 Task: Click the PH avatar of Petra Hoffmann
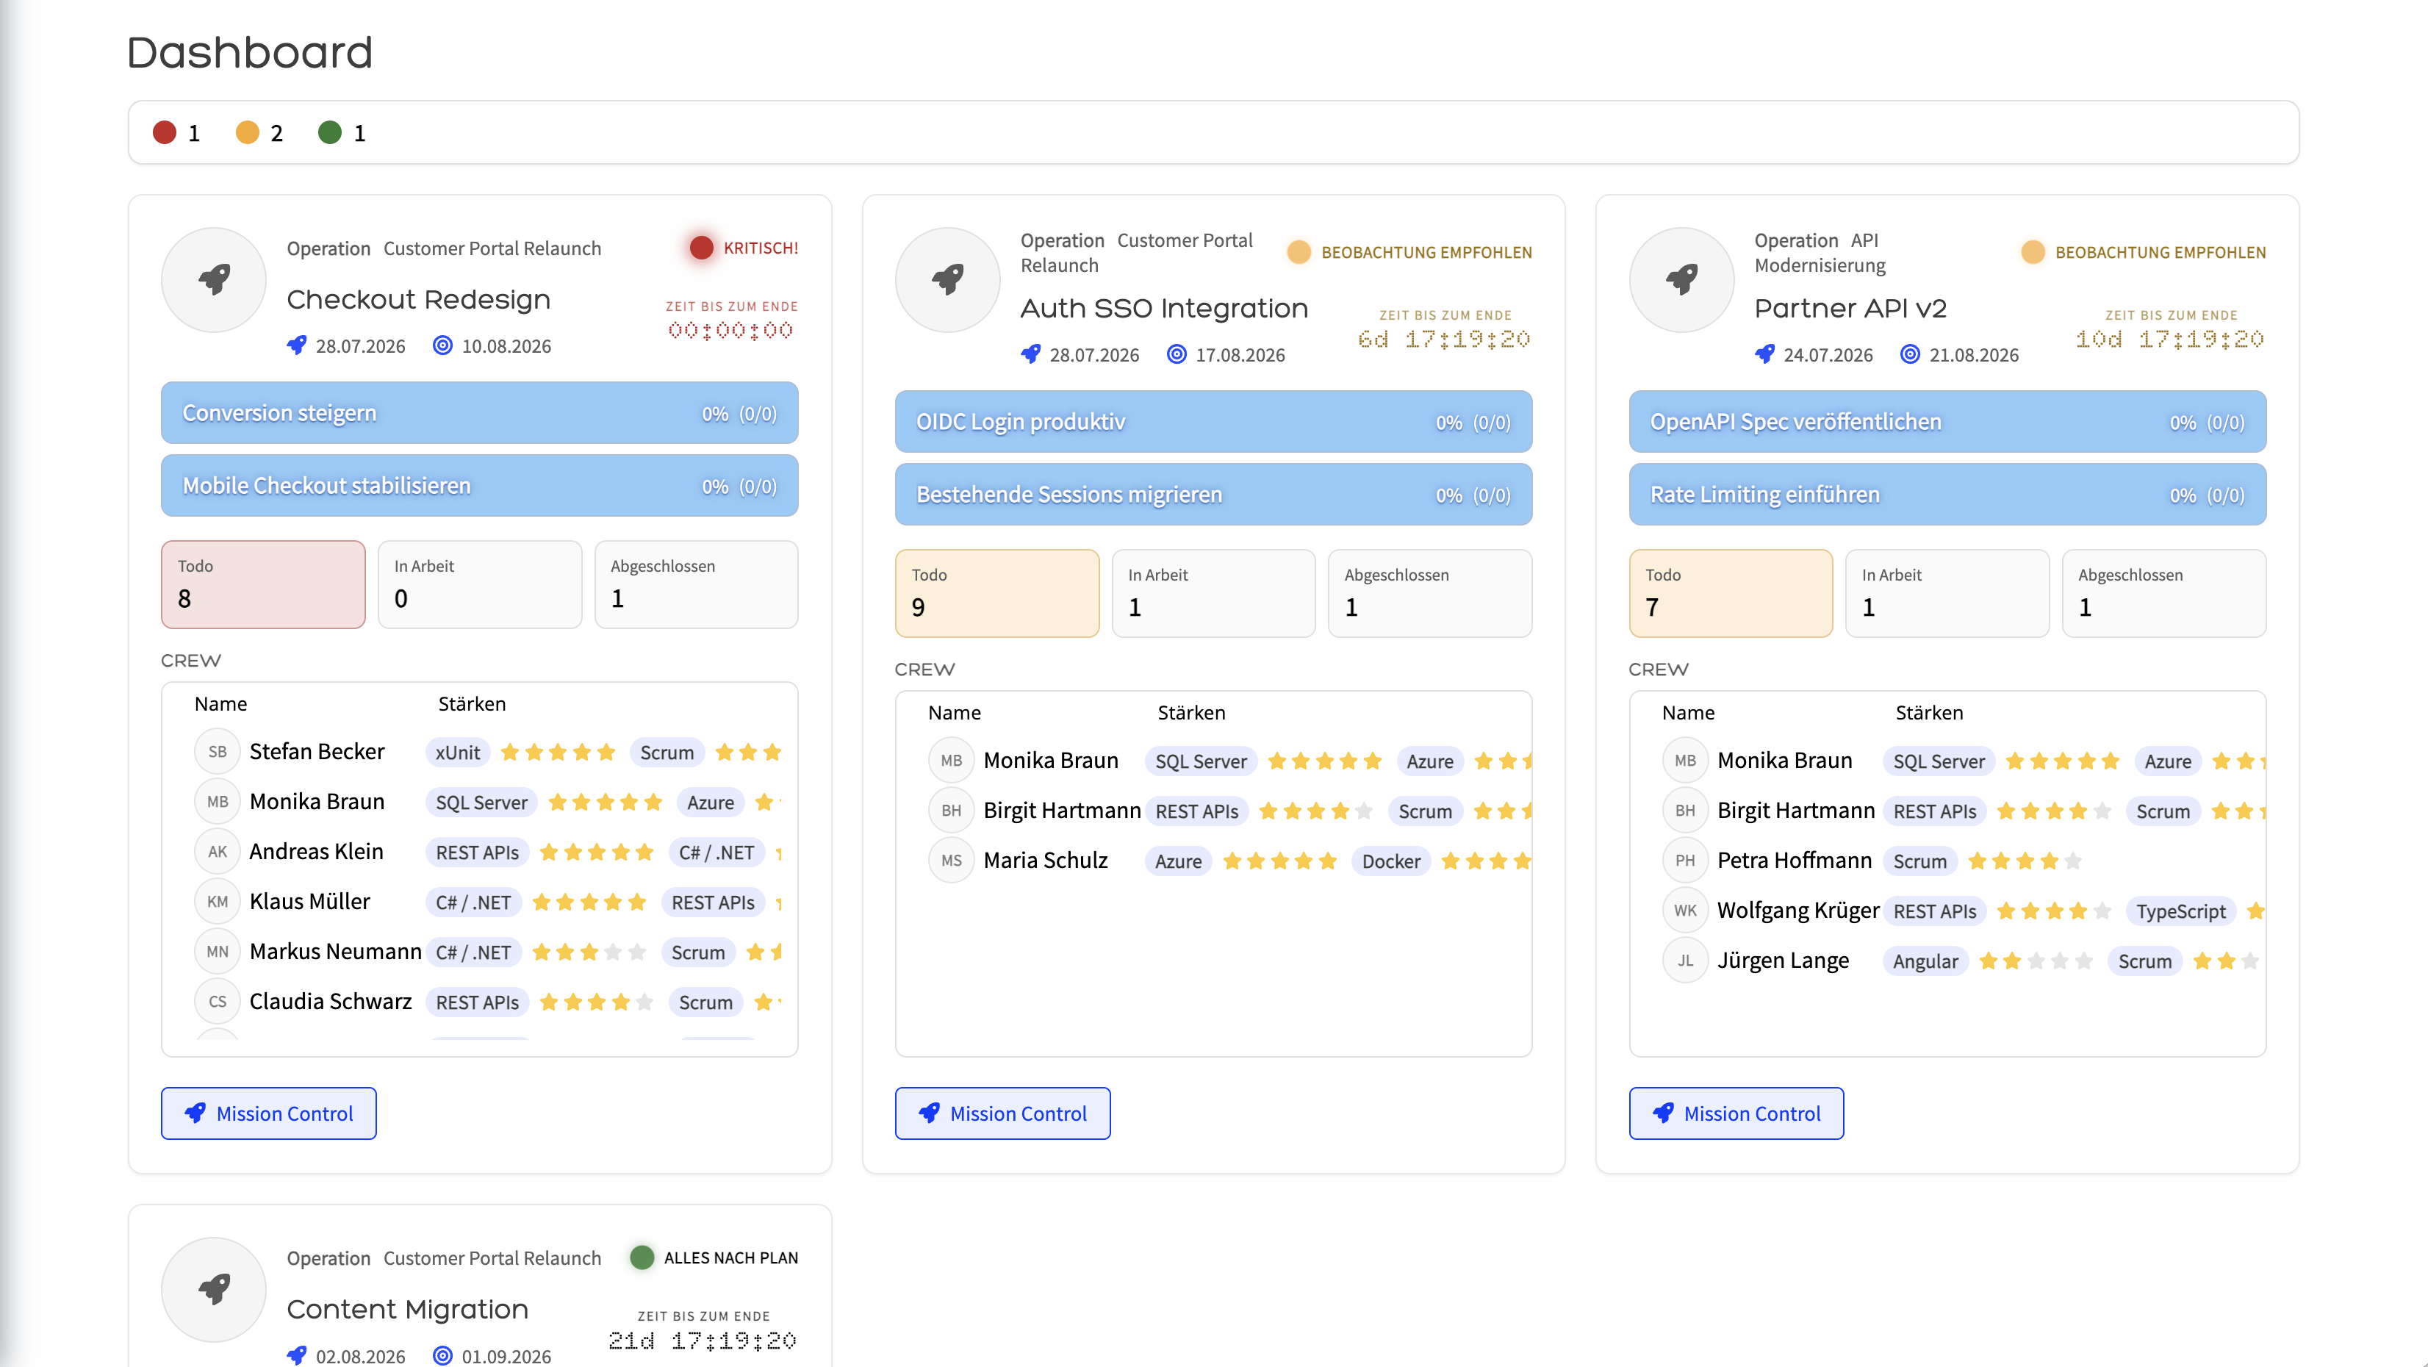(1685, 861)
